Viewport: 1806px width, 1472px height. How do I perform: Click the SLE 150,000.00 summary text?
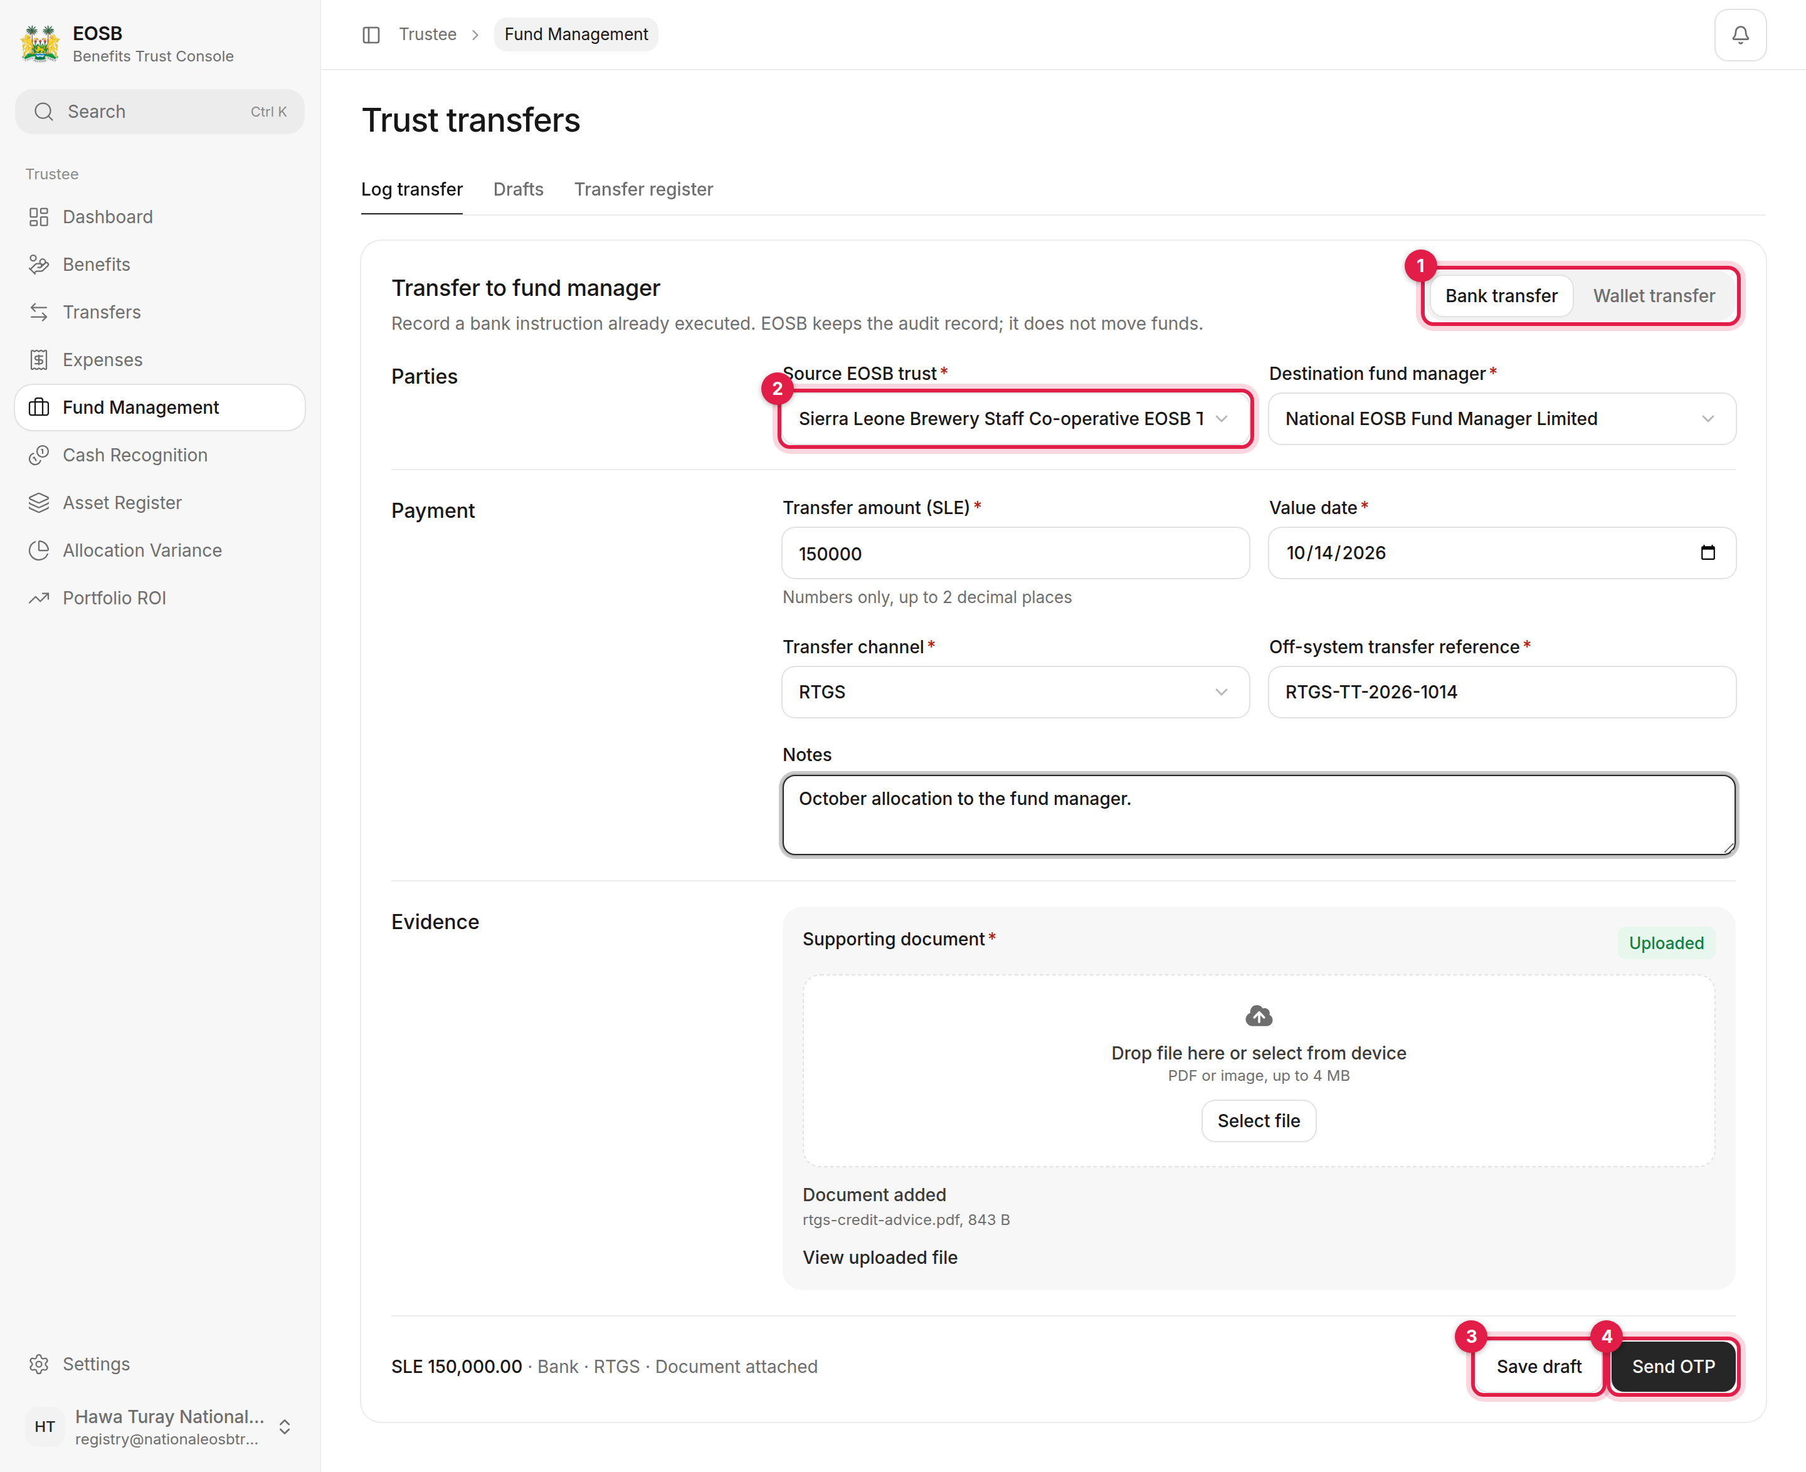coord(457,1367)
